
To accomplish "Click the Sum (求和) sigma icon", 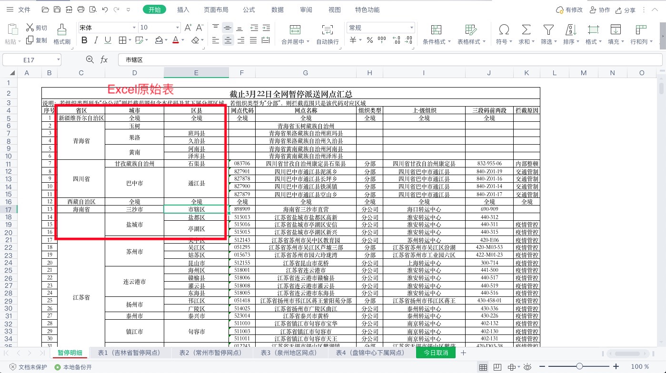I will [x=526, y=30].
